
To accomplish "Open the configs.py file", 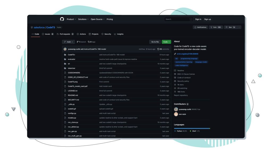I will (x=72, y=113).
